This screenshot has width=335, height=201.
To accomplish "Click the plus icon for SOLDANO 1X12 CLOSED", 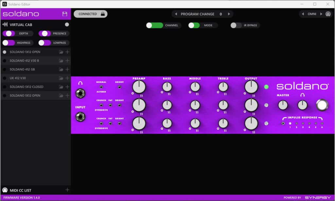I will pos(67,87).
